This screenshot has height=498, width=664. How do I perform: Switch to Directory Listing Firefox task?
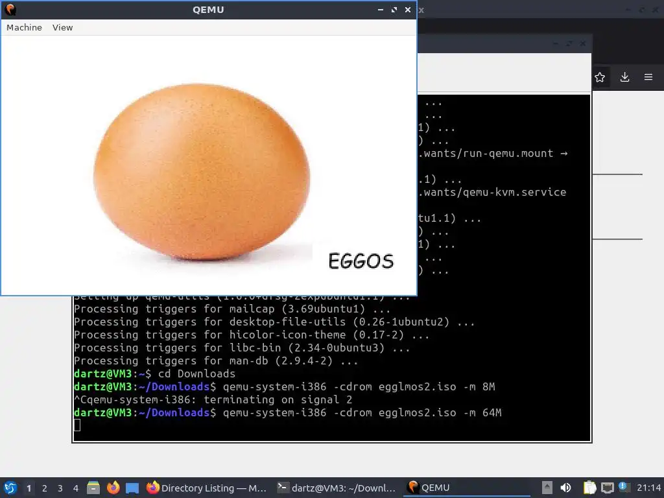pos(207,488)
